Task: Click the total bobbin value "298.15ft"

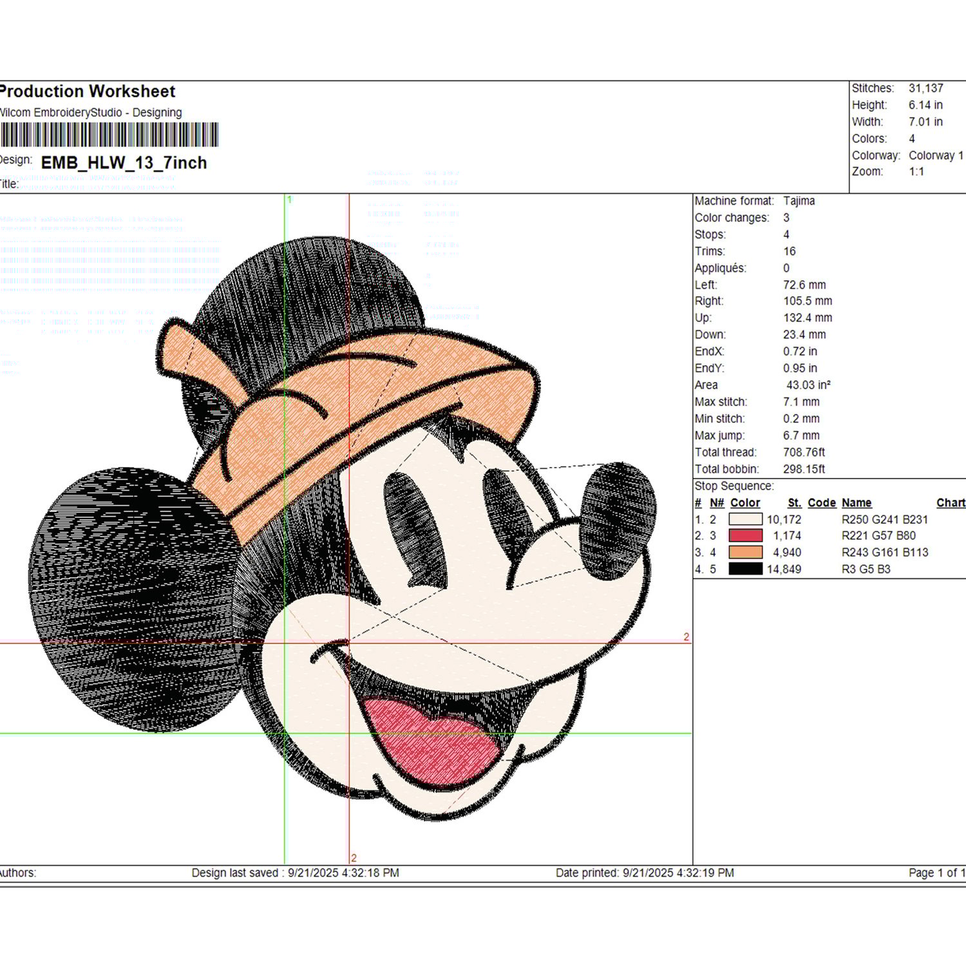Action: coord(804,469)
